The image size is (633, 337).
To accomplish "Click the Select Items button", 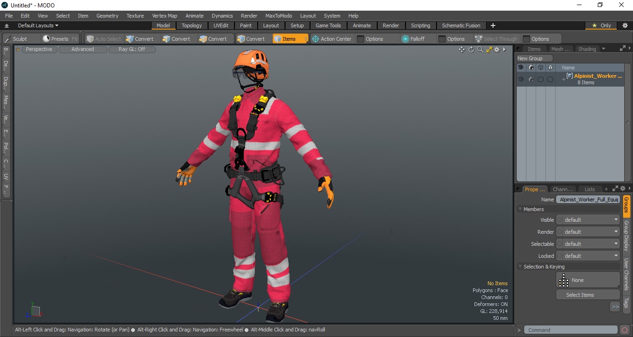I will point(588,295).
